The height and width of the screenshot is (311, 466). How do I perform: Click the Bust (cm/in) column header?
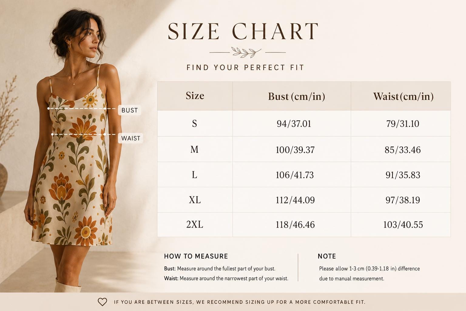pos(296,96)
